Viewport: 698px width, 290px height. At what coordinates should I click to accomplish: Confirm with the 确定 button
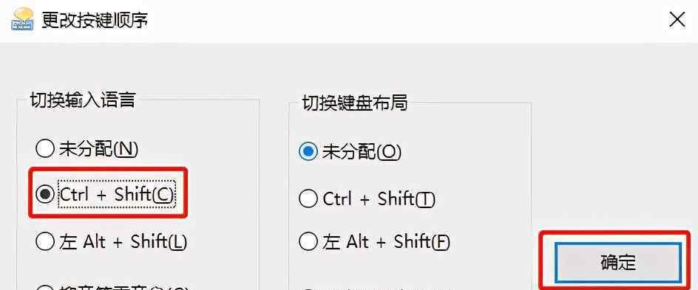pos(618,263)
